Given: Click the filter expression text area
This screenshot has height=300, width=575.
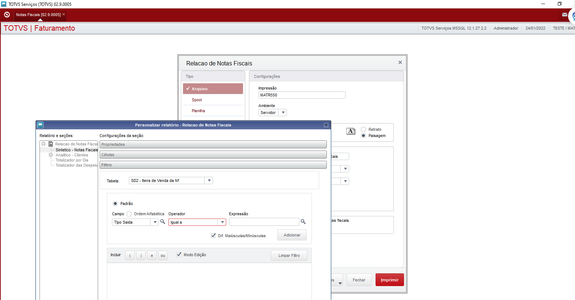Looking at the screenshot, I should [209, 281].
